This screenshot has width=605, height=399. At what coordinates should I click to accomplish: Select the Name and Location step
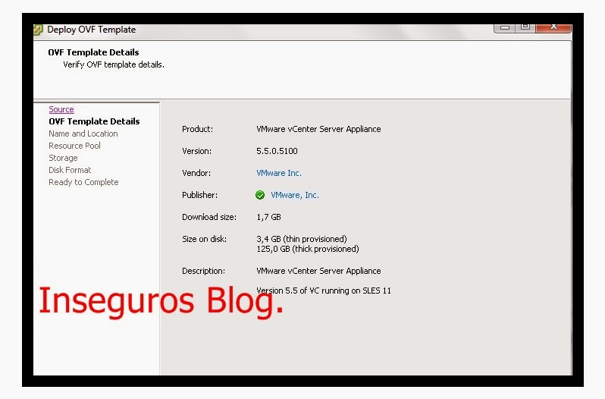click(x=83, y=134)
